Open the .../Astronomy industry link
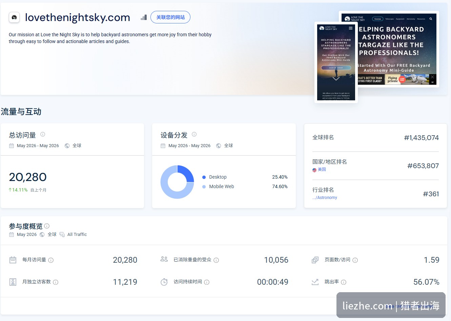451x321 pixels. click(325, 198)
